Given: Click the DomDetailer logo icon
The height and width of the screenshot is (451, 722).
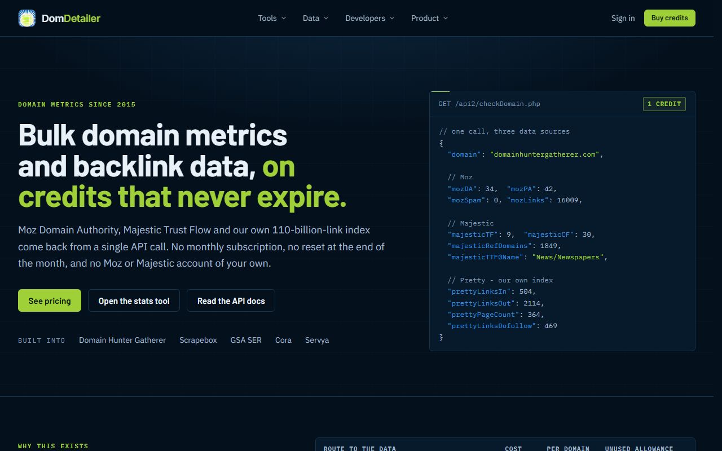Looking at the screenshot, I should pos(27,18).
